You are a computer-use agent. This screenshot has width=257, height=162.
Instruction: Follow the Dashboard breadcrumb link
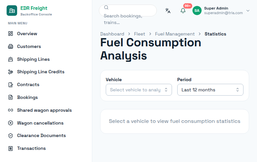point(112,34)
